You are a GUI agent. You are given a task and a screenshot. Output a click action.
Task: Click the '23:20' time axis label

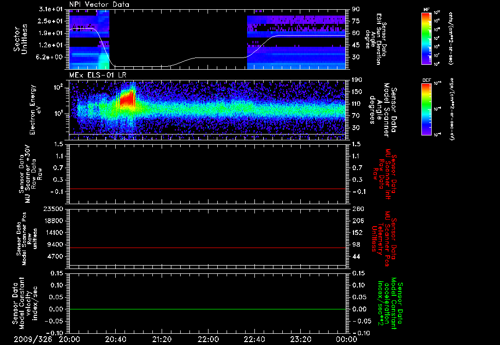click(x=301, y=340)
